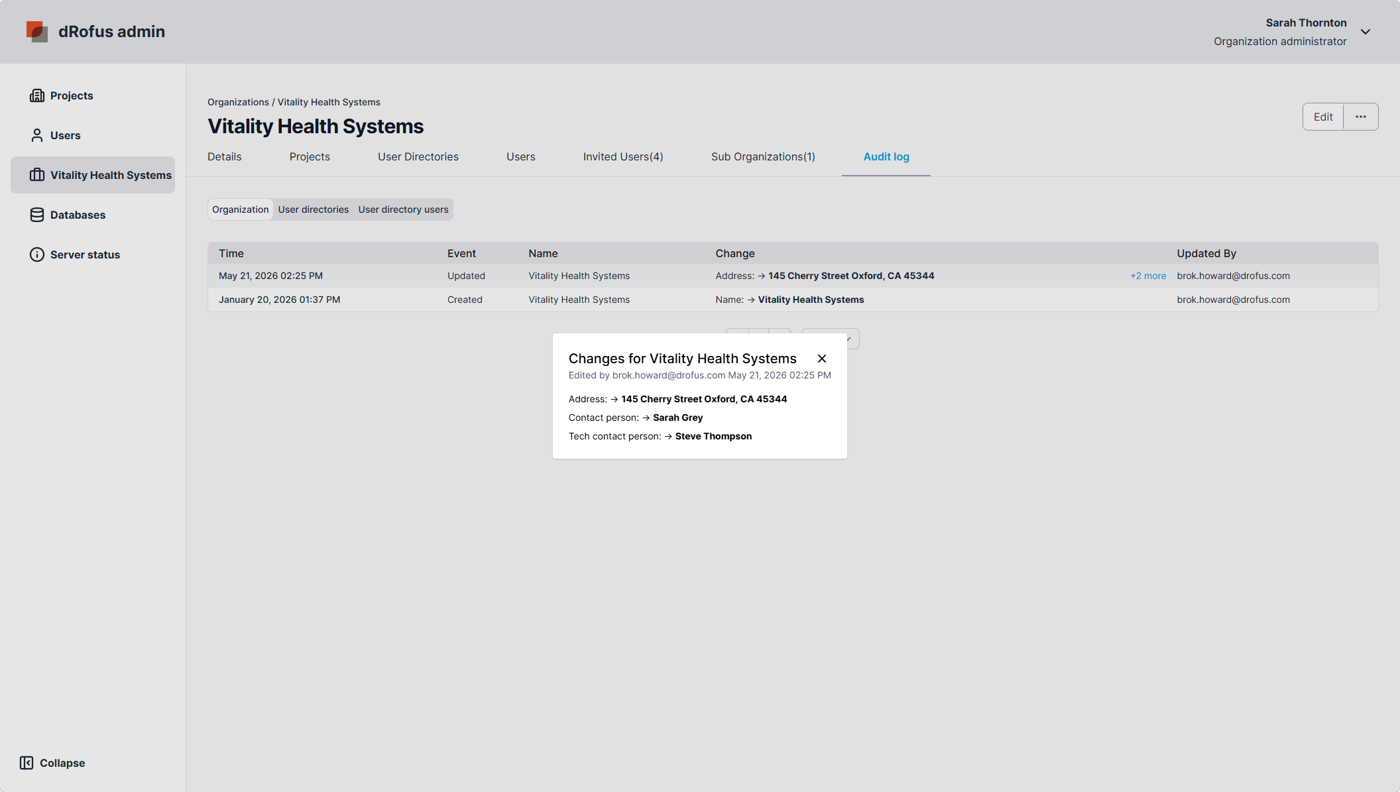Click the Updated event cell
1400x792 pixels.
click(x=466, y=276)
